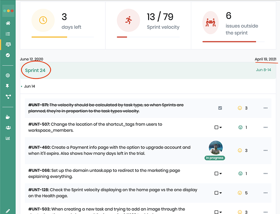The height and width of the screenshot is (214, 280).
Task: Click the running man velocity icon
Action: coord(128,20)
